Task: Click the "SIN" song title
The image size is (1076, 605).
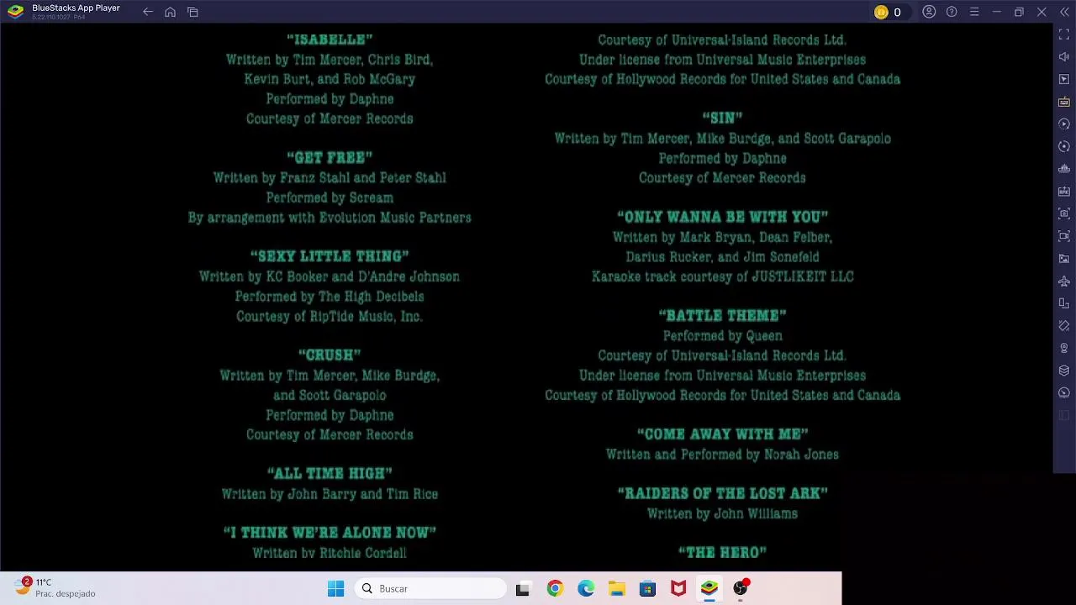Action: coord(722,118)
